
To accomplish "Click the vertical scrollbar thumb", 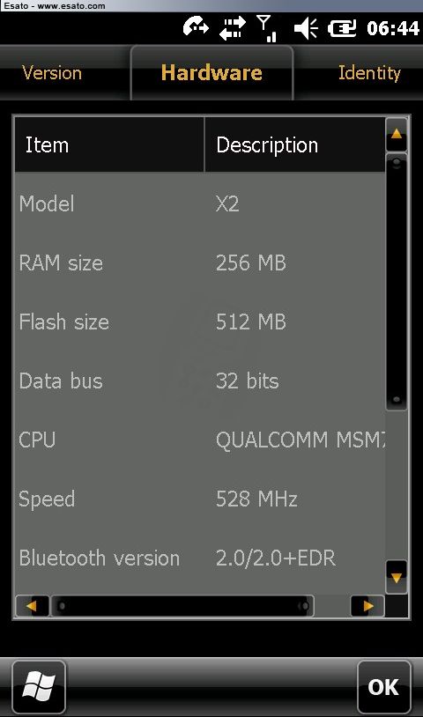I will click(396, 282).
